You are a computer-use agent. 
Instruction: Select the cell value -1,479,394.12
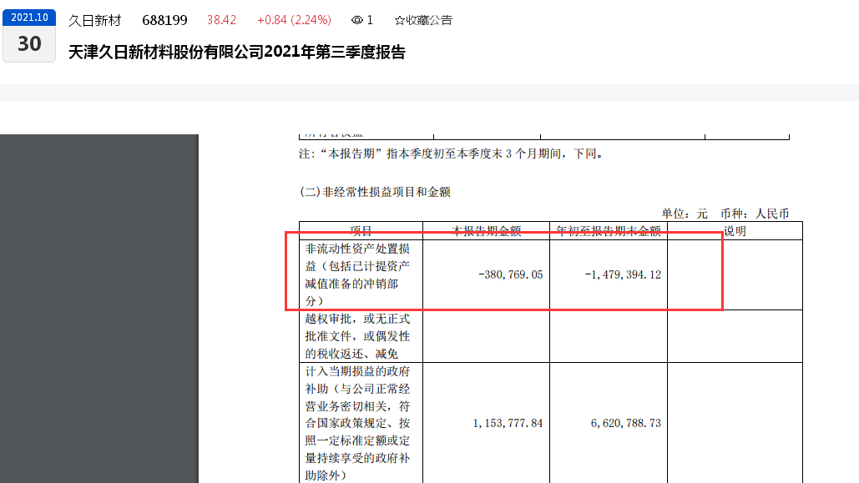(623, 274)
